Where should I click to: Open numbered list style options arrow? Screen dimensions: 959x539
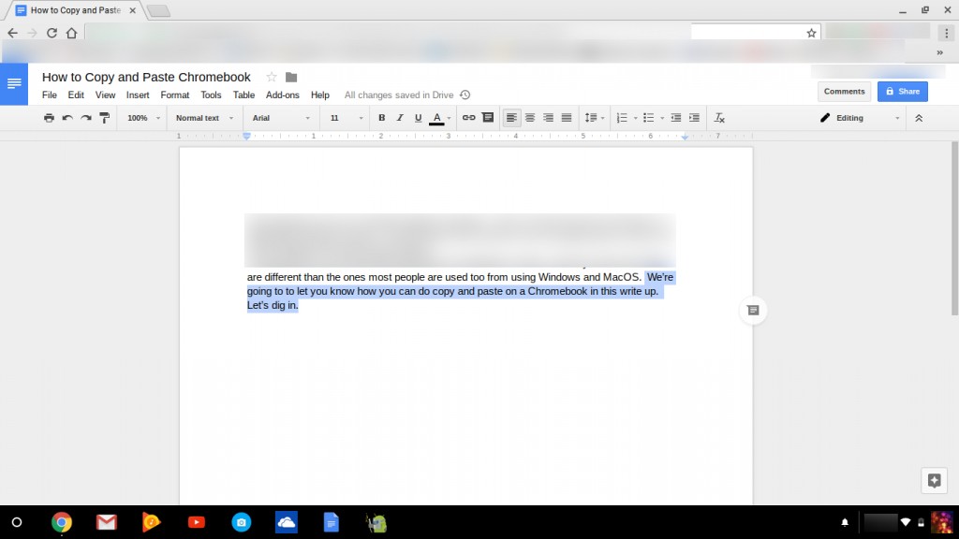pos(636,118)
